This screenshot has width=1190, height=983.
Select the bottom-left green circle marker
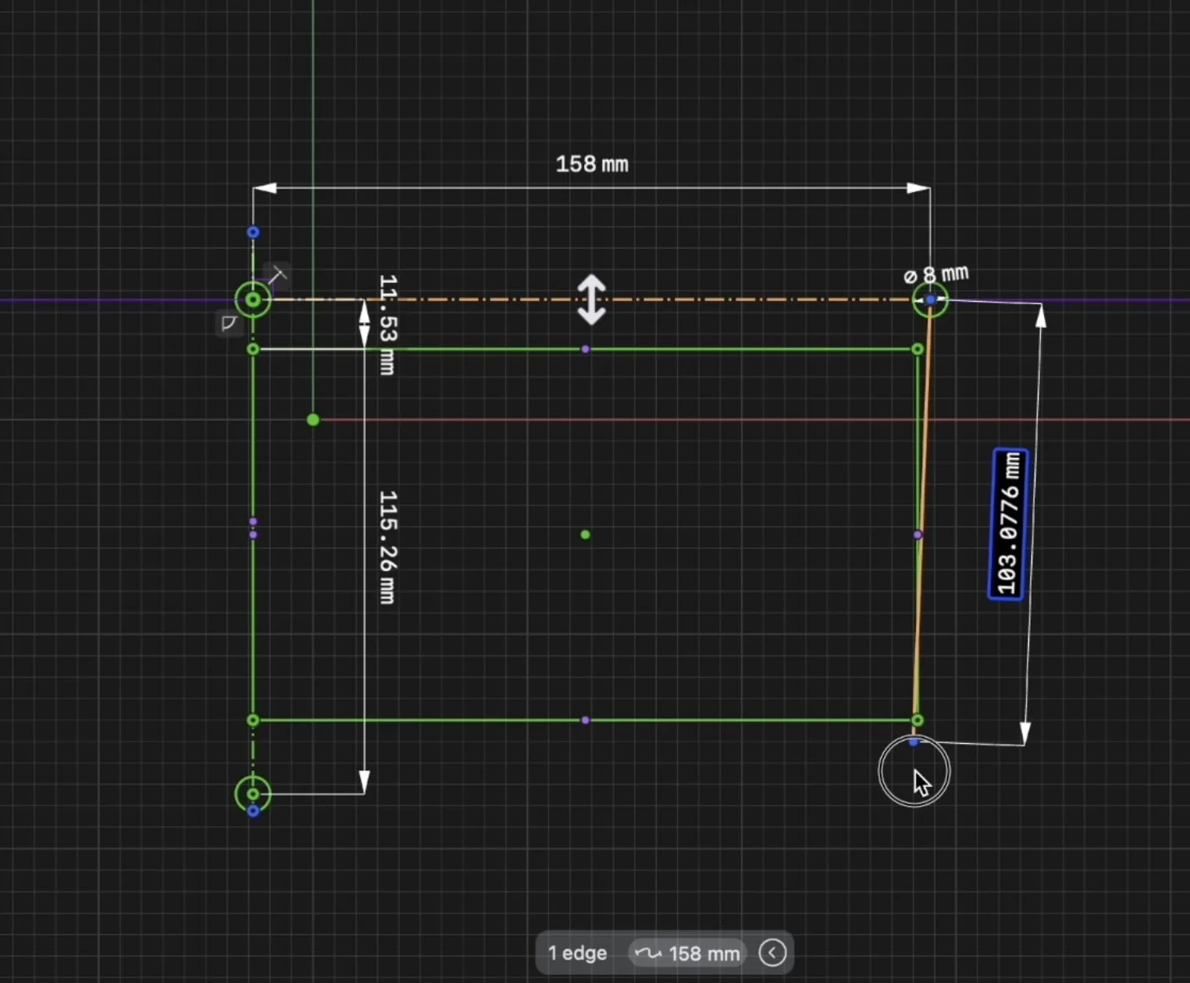click(252, 793)
